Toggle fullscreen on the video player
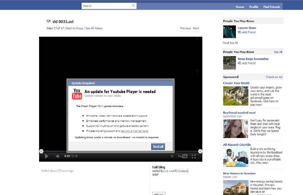The width and height of the screenshot is (303, 195). pyautogui.click(x=194, y=156)
